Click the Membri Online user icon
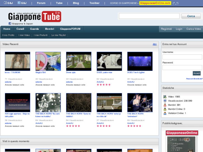 [x=165, y=109]
